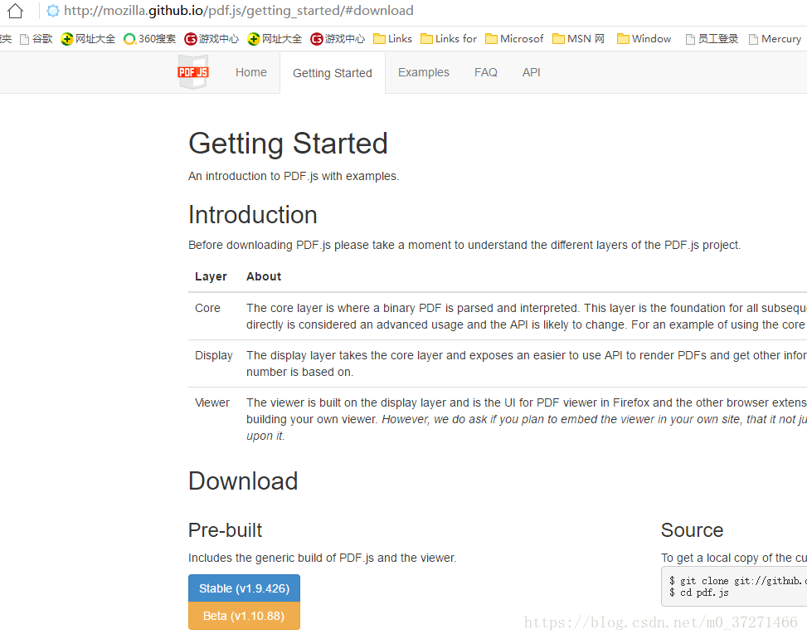Open the Window bookmark folder
The width and height of the screenshot is (807, 639).
[644, 39]
